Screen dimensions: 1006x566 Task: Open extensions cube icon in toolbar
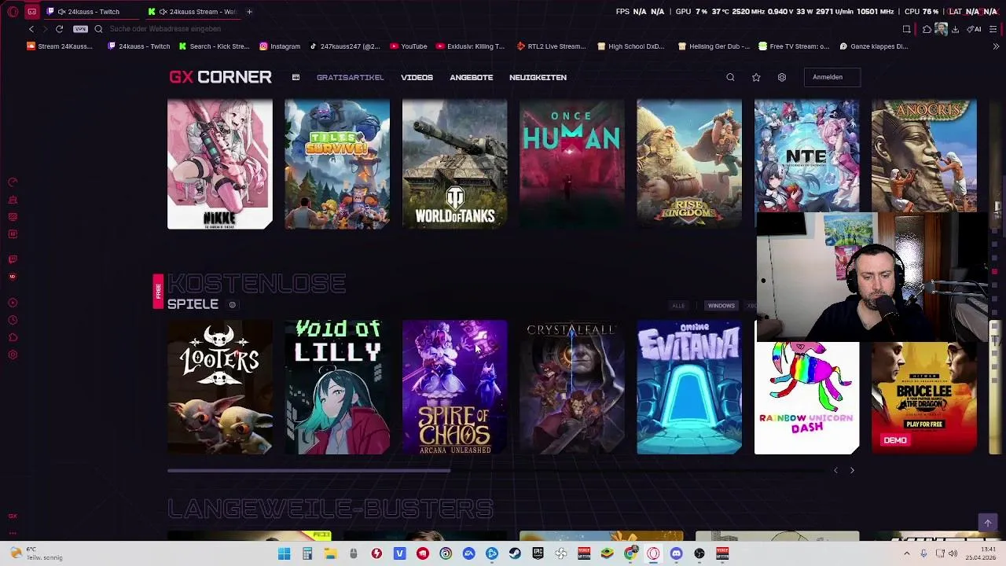click(x=927, y=29)
